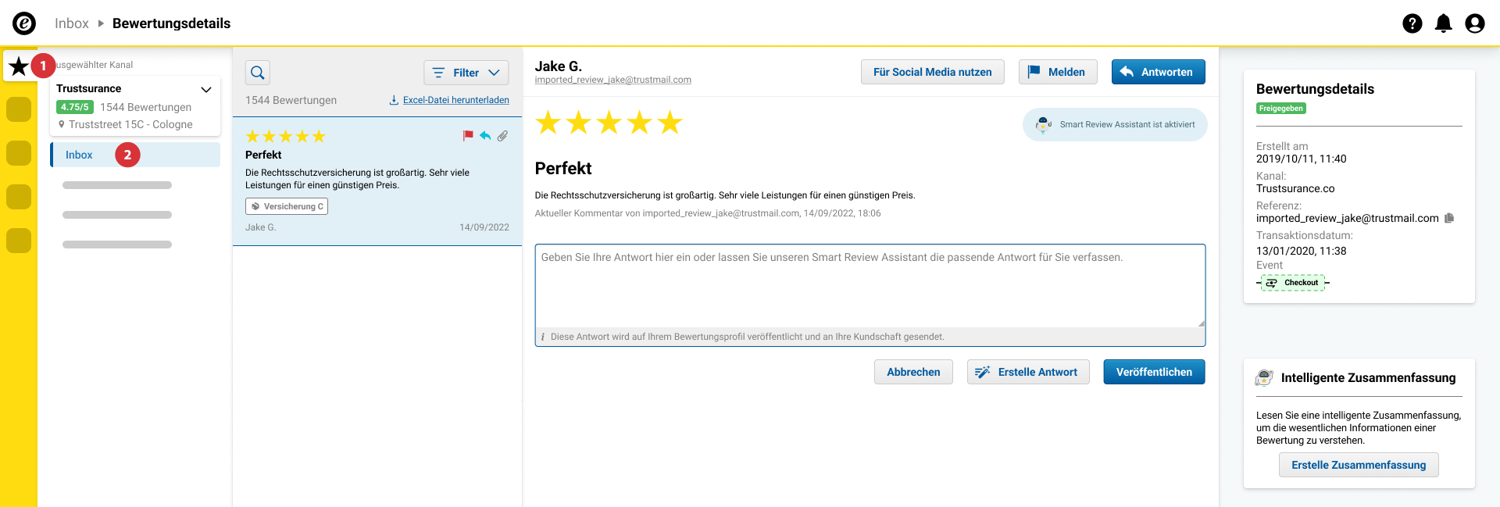The height and width of the screenshot is (507, 1500).
Task: Click the search magnifier in review list
Action: coord(258,73)
